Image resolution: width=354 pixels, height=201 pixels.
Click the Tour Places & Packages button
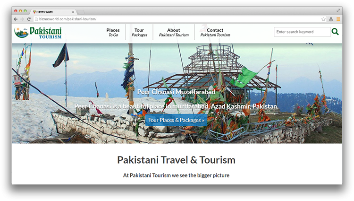[x=176, y=120]
